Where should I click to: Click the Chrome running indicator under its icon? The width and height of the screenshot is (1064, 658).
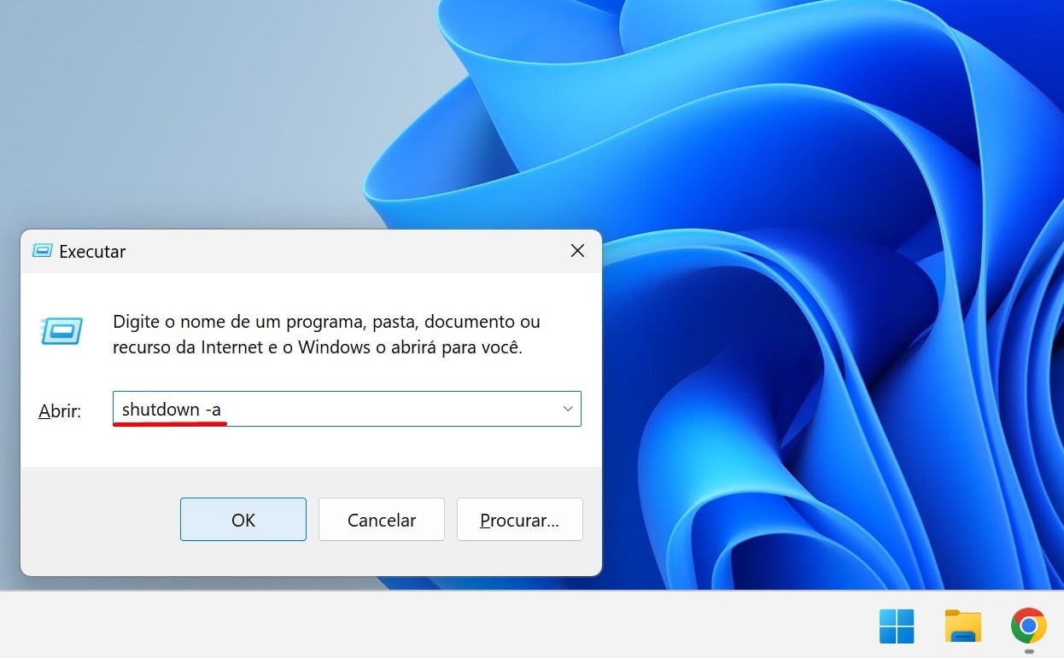1028,650
